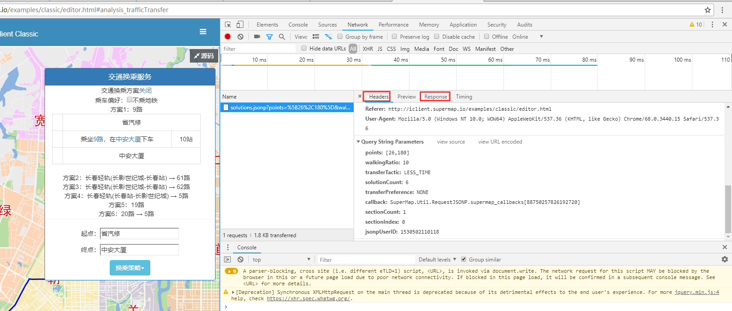Uncheck Group similar in console
This screenshot has height=311, width=732.
[x=463, y=259]
